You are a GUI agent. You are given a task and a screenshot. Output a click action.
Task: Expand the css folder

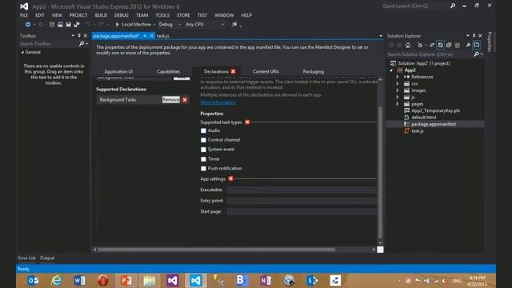click(398, 83)
